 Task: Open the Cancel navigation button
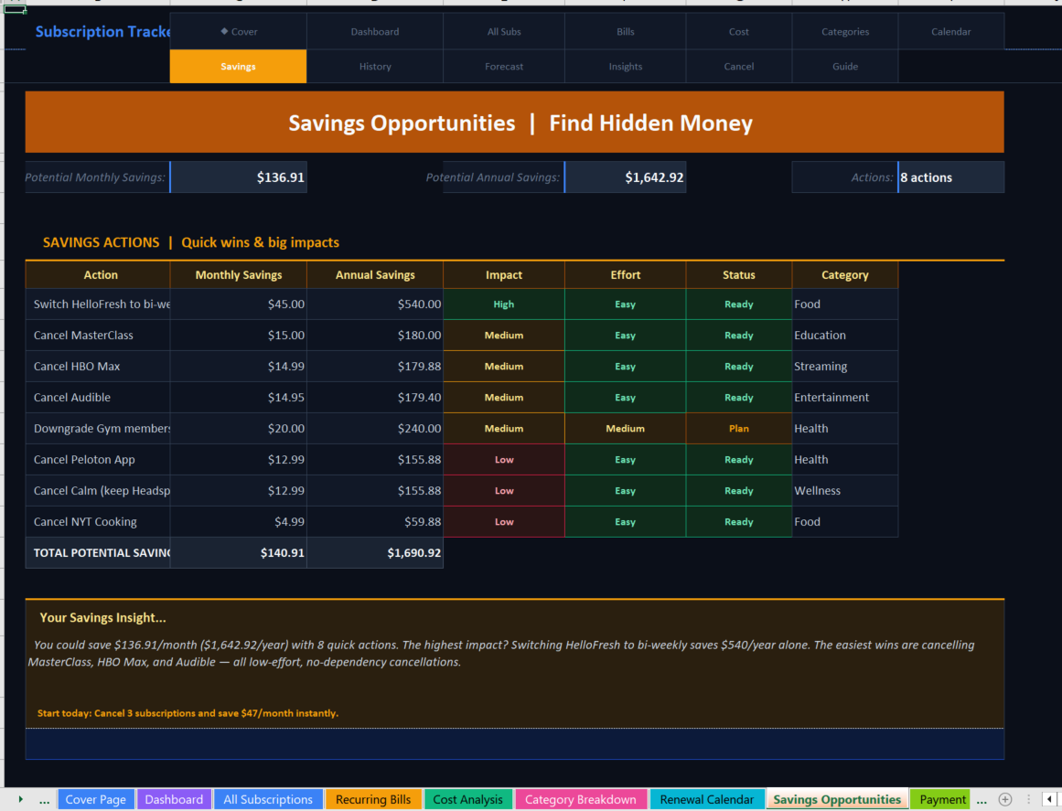click(739, 67)
